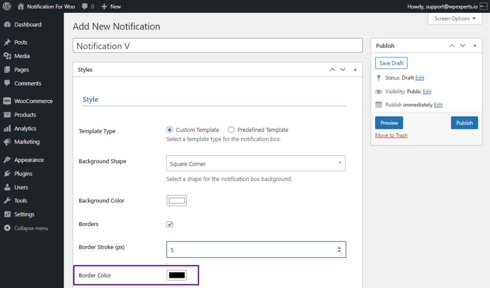Open Media menu item
This screenshot has height=288, width=490.
(22, 56)
